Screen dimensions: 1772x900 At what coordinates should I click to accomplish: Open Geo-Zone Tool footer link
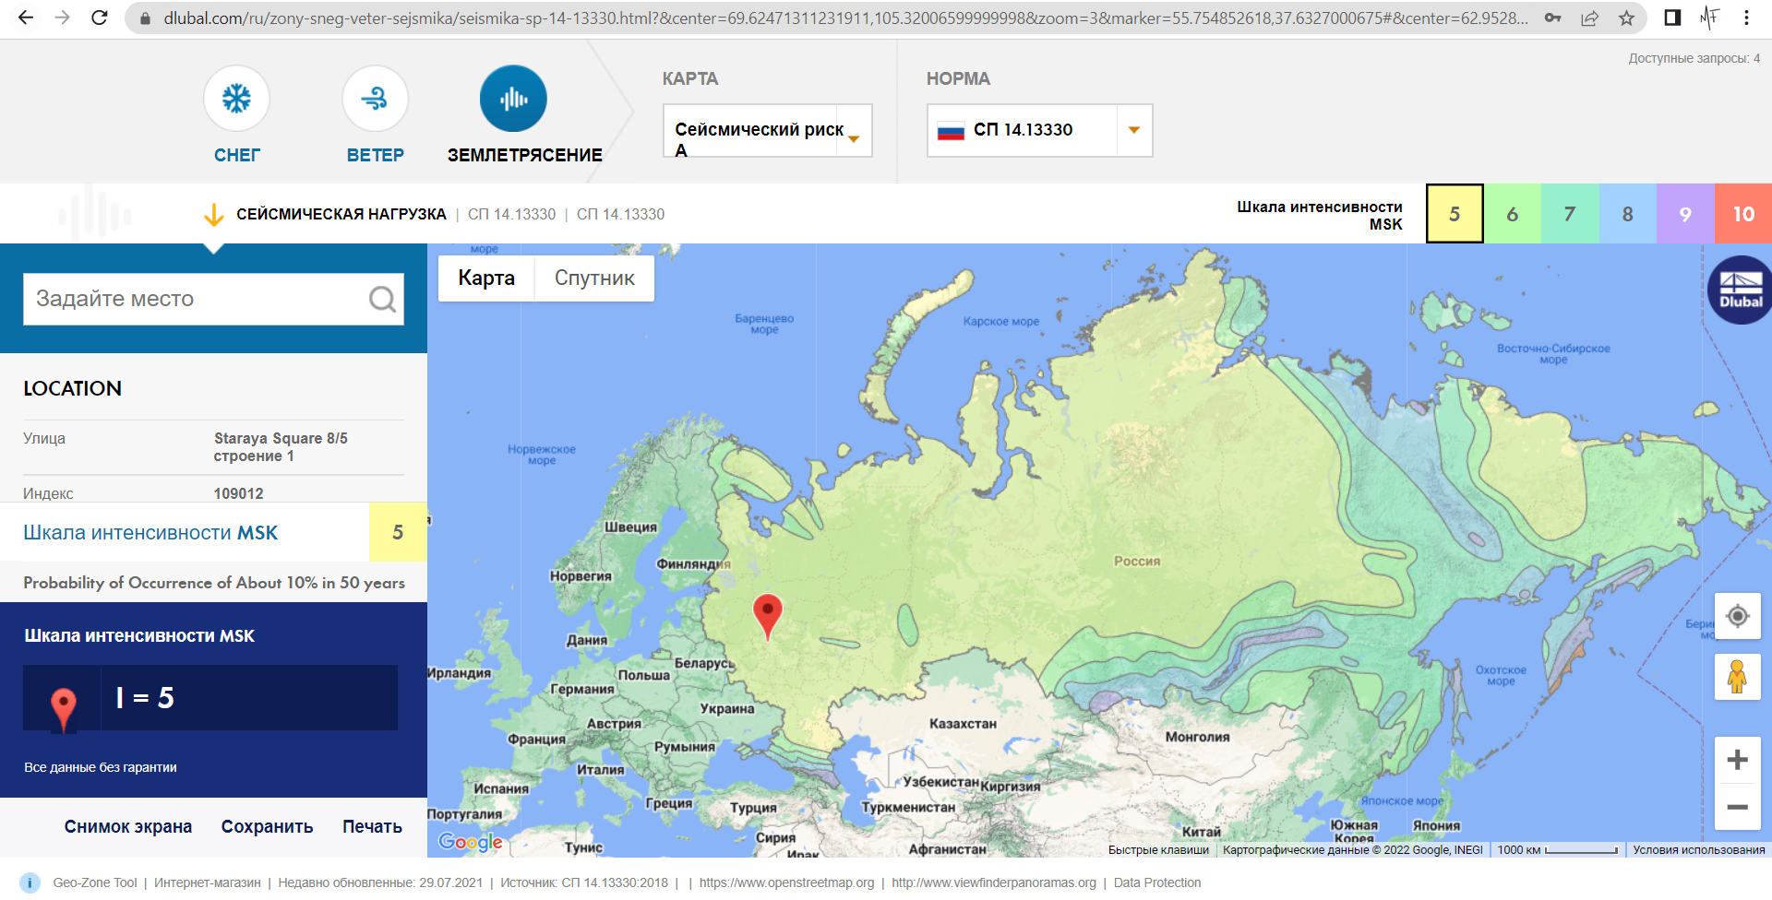tap(95, 882)
